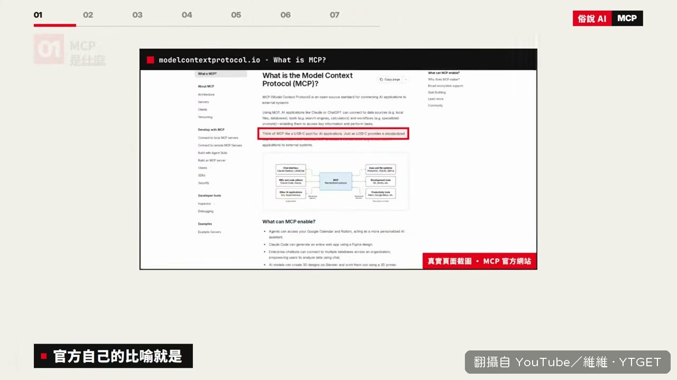Click the 'Development tools' diagram box

[381, 182]
